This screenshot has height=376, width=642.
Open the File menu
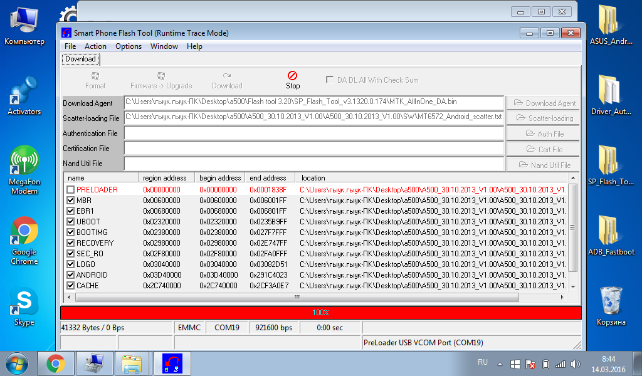[x=70, y=46]
